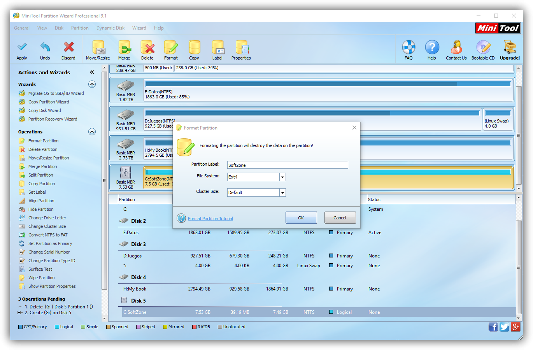Open the FAQ lifebuoy icon
The image size is (533, 350).
coord(409,47)
